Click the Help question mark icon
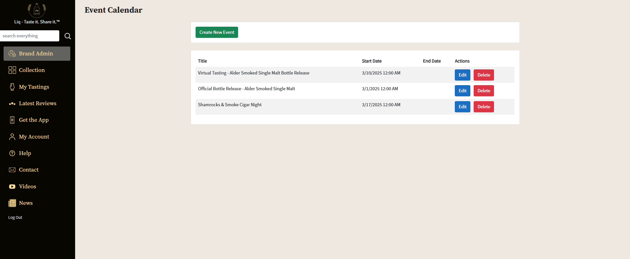The width and height of the screenshot is (630, 259). pos(12,153)
